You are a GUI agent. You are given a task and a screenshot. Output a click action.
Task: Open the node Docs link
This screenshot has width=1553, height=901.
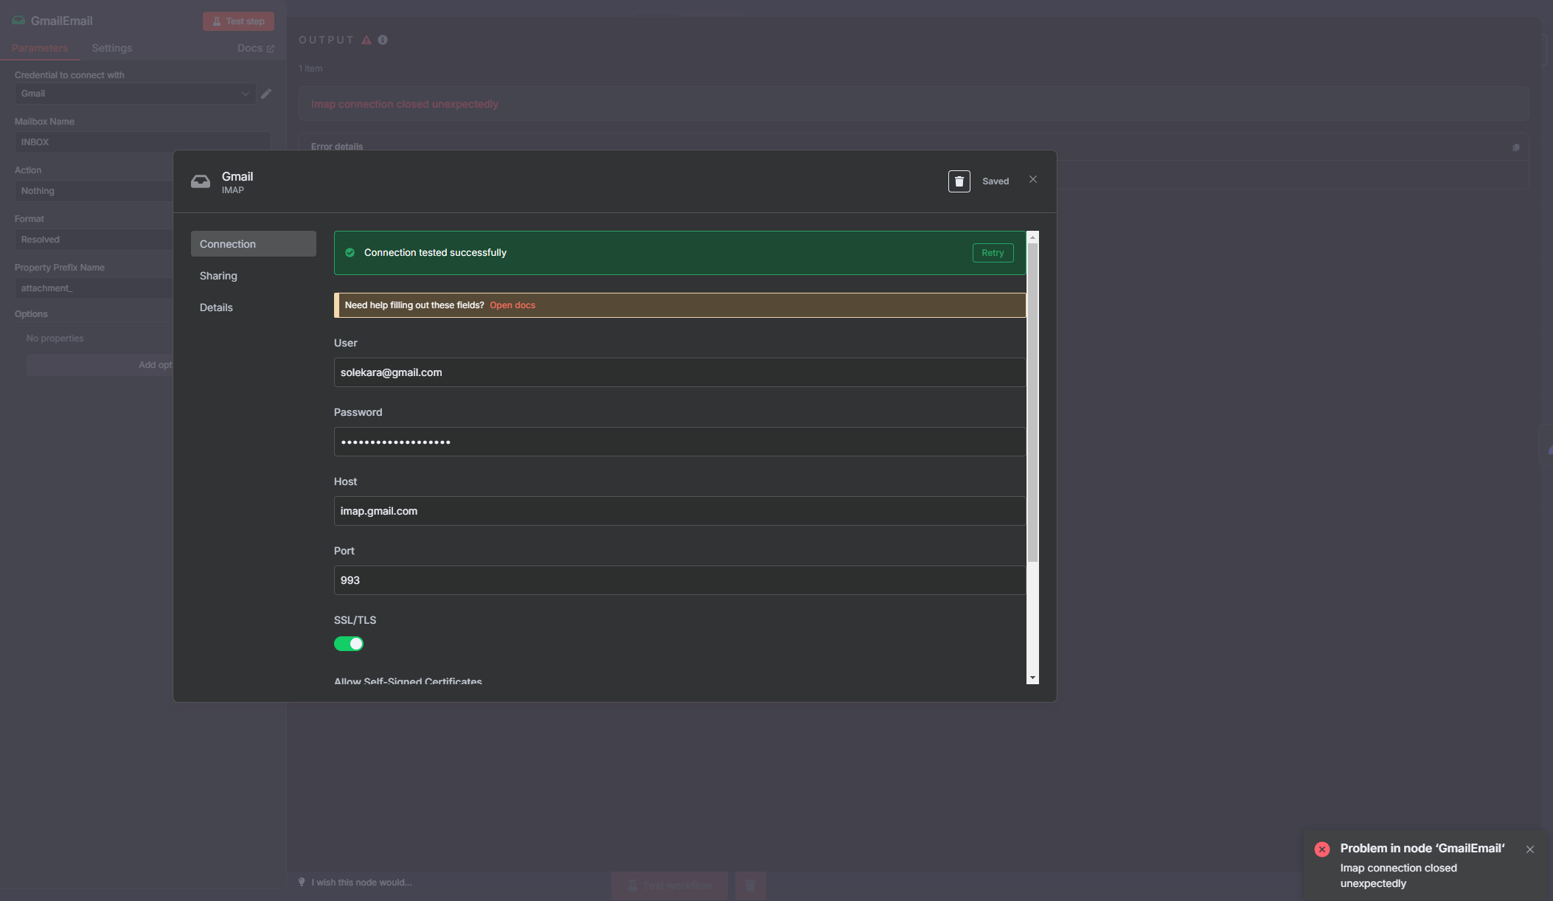pyautogui.click(x=255, y=48)
